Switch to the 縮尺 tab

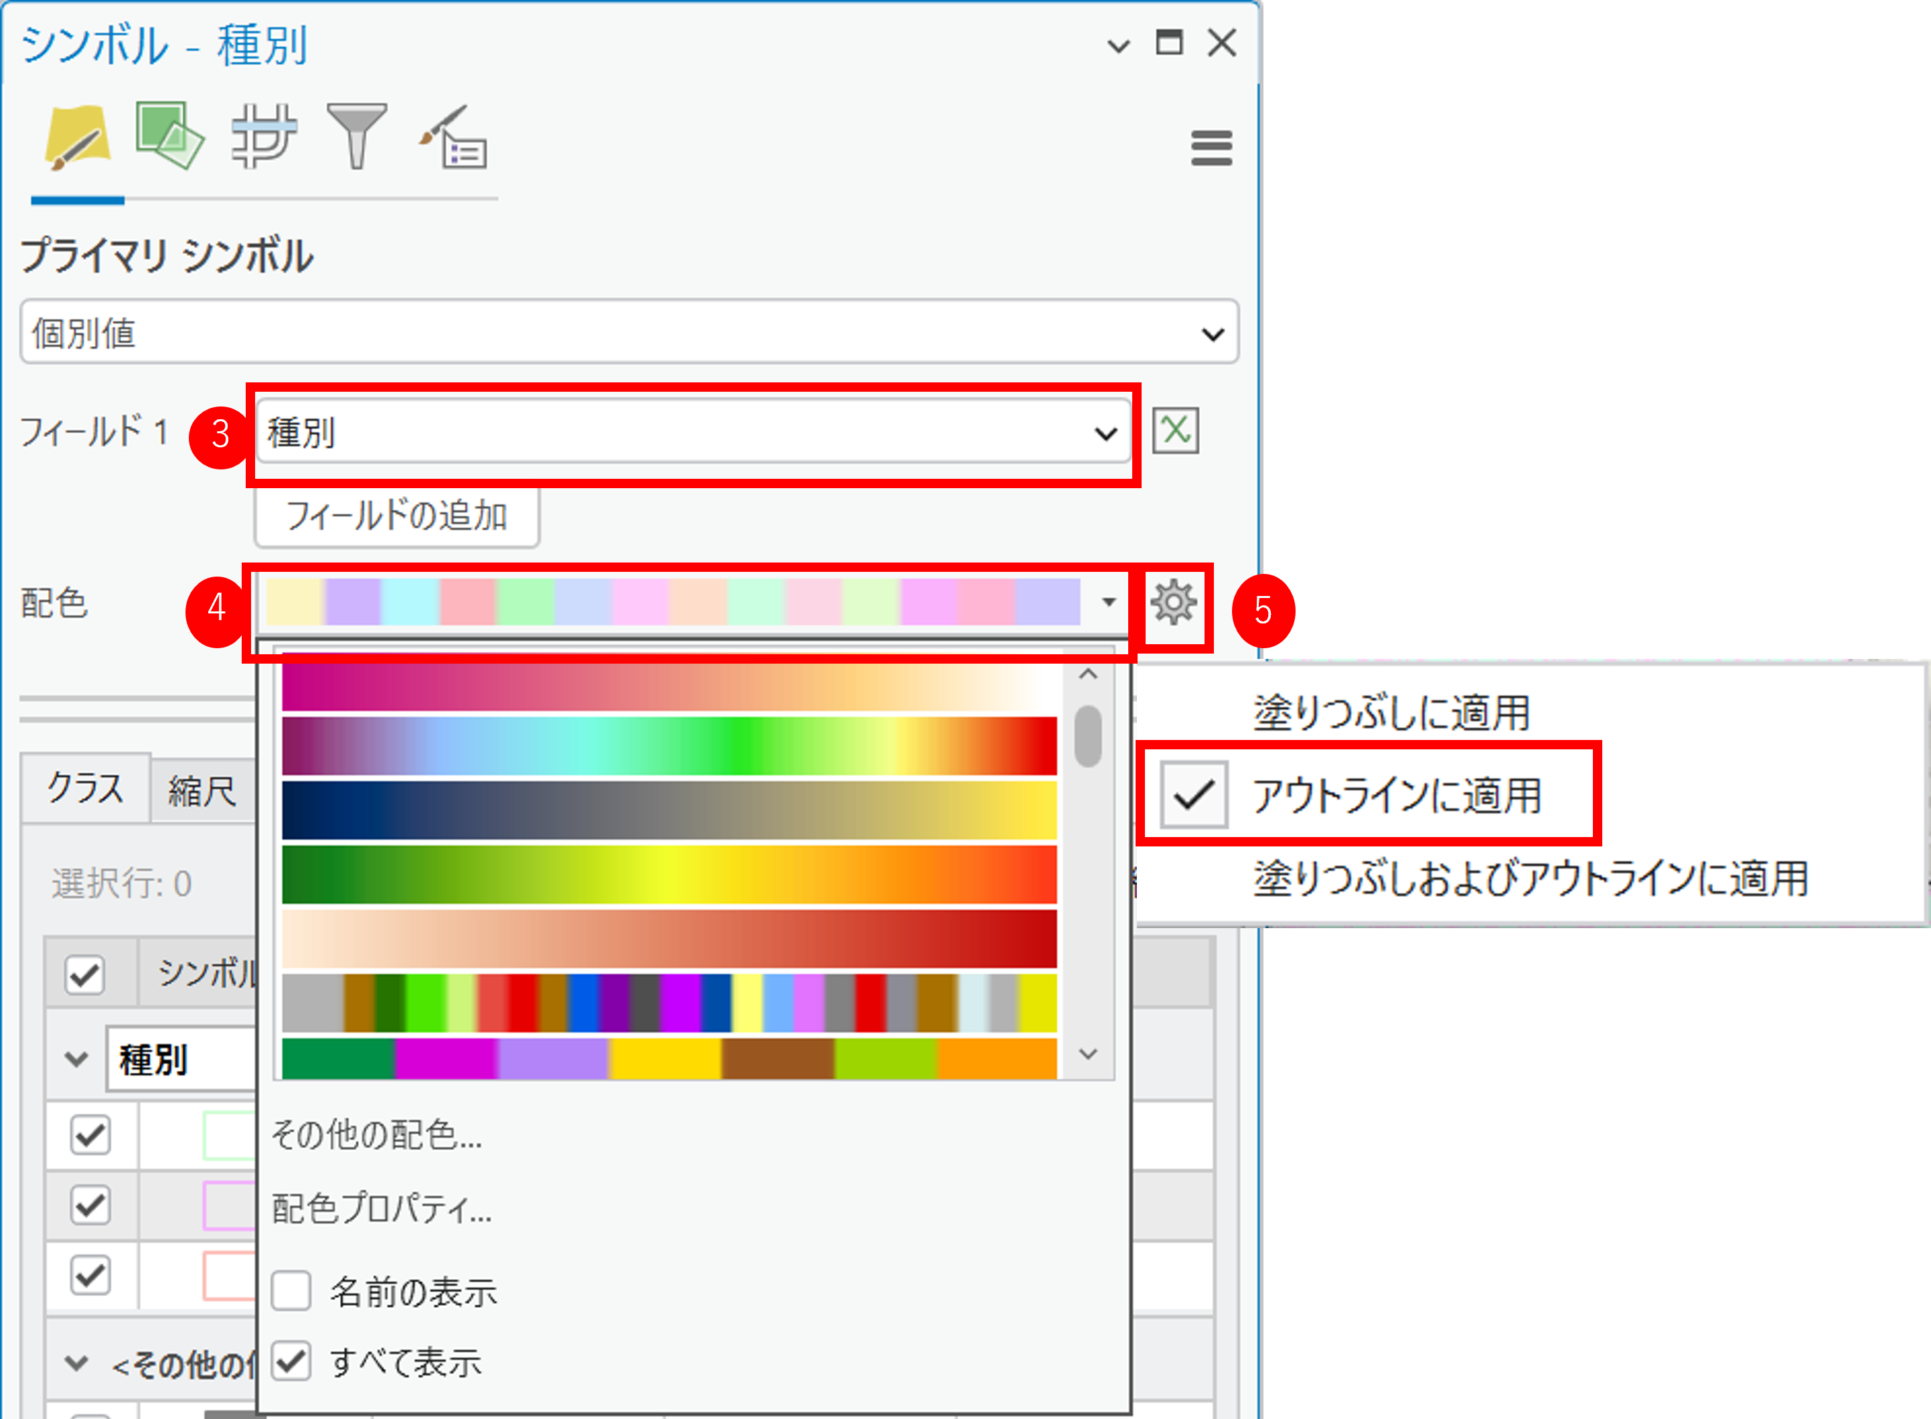click(x=202, y=791)
